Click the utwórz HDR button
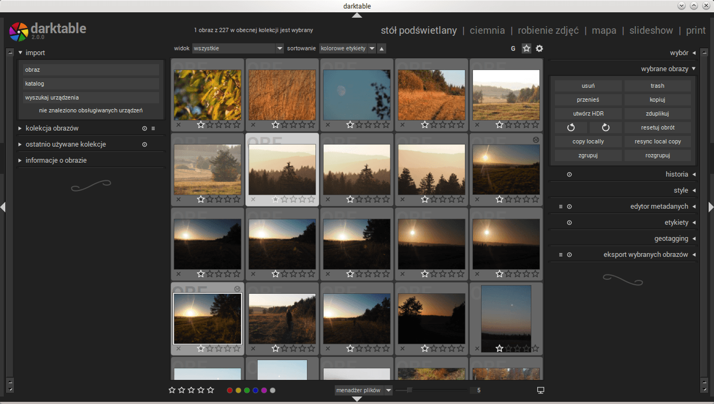The height and width of the screenshot is (404, 714). click(588, 113)
